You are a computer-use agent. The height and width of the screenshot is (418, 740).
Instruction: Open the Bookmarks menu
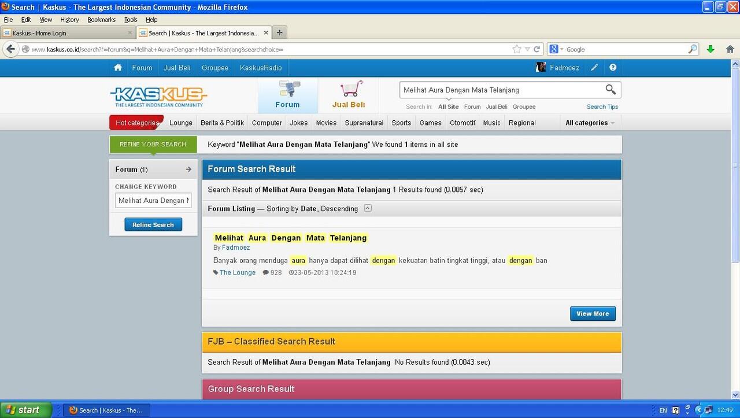pos(102,20)
